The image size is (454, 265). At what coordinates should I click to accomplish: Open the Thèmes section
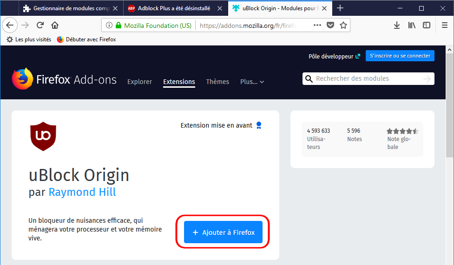pyautogui.click(x=217, y=82)
